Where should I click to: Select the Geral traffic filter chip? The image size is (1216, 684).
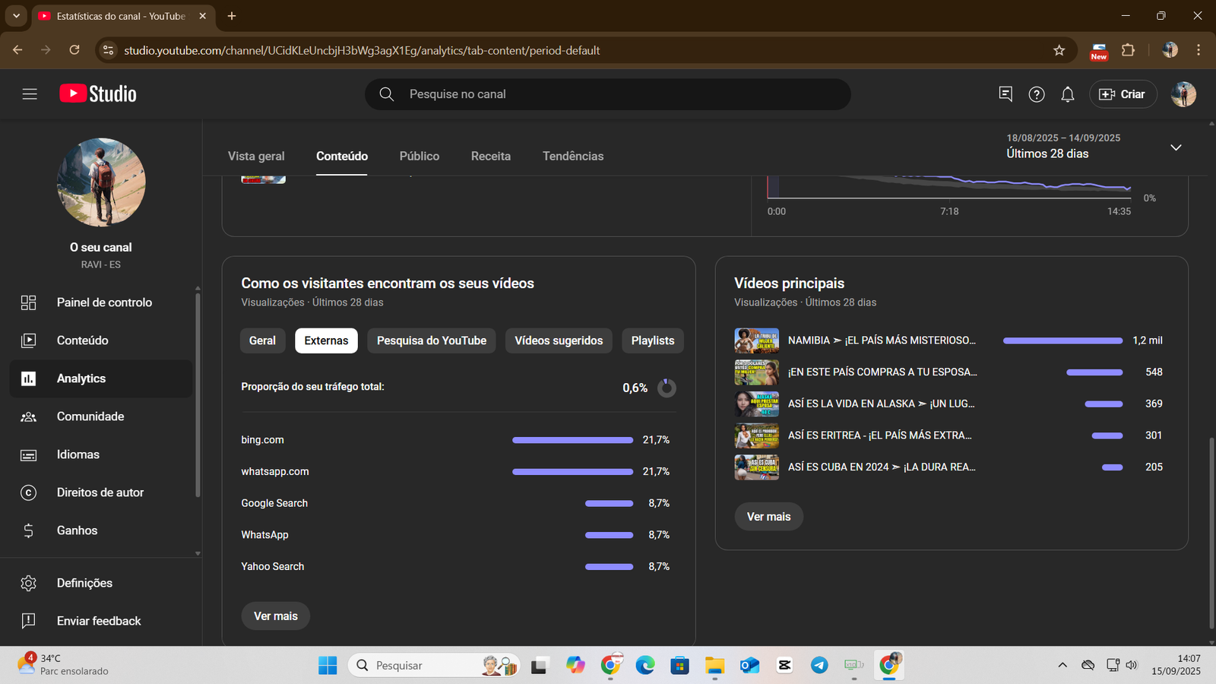click(262, 340)
